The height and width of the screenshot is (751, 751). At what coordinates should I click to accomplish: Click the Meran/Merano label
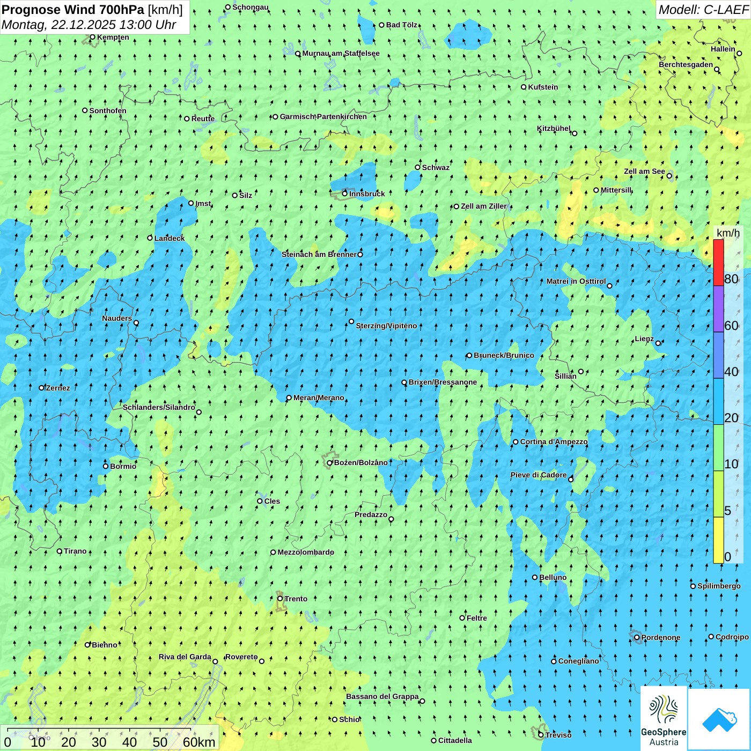pyautogui.click(x=319, y=397)
